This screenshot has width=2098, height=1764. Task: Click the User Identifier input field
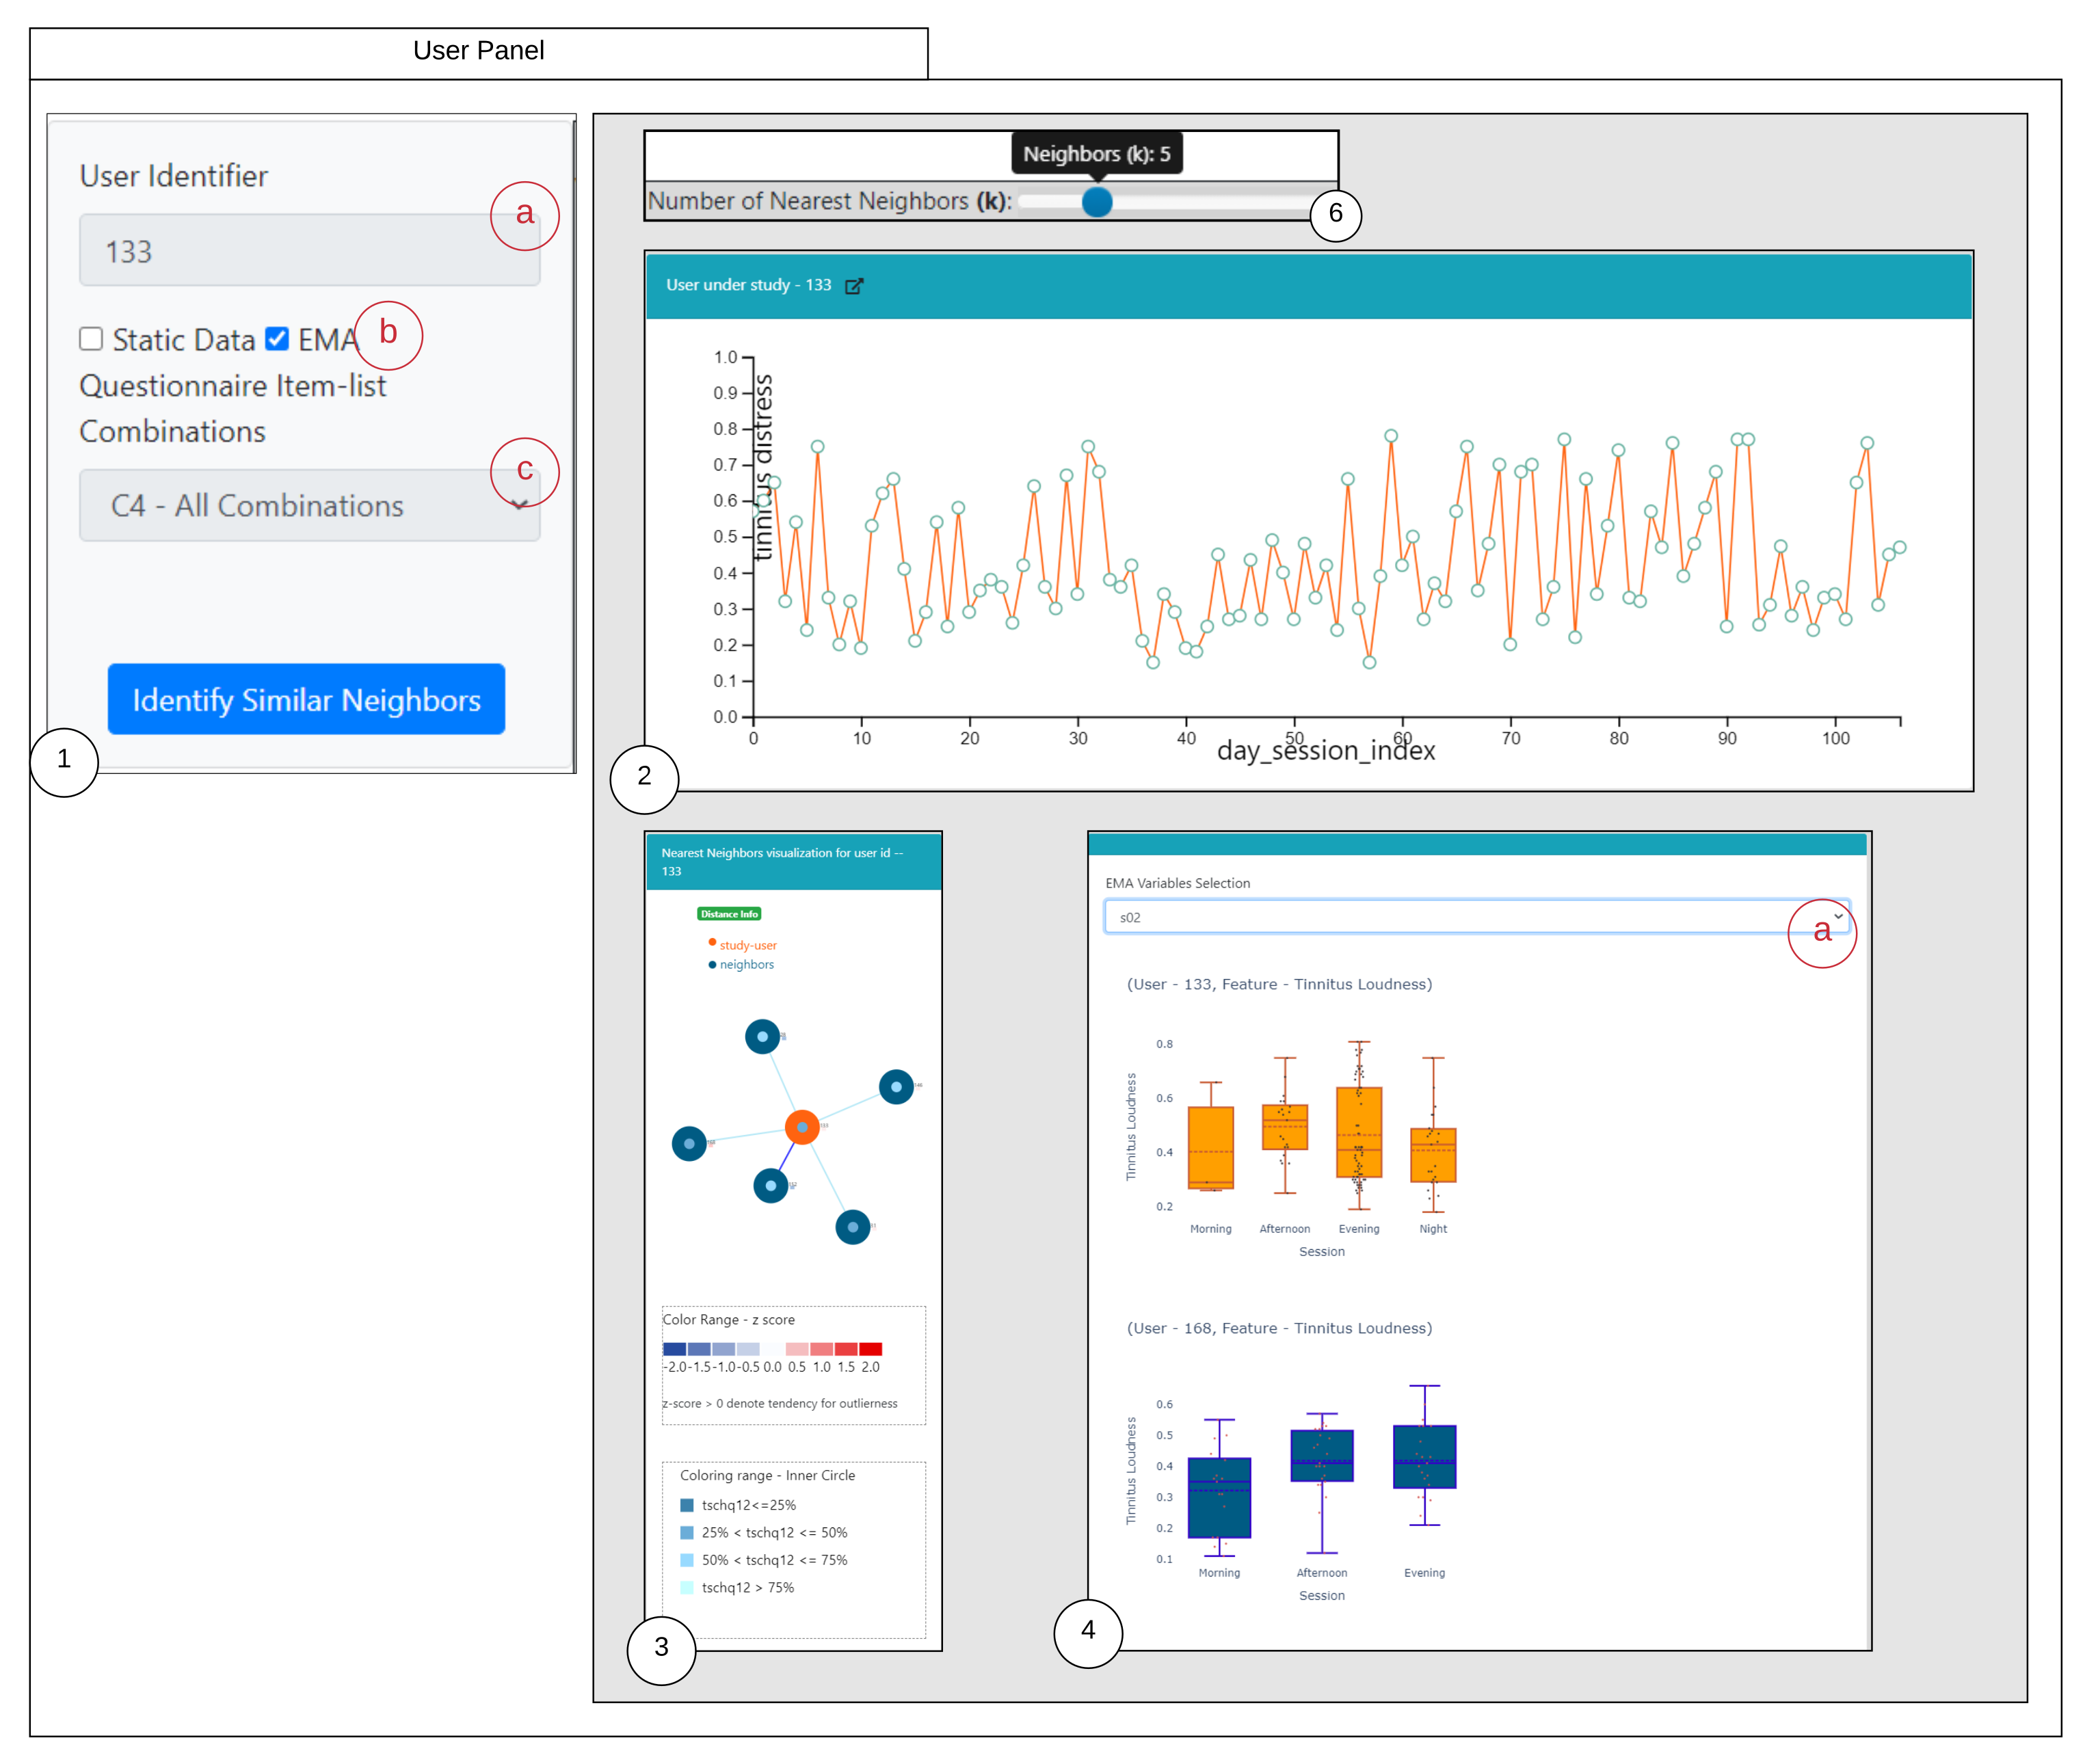point(309,251)
